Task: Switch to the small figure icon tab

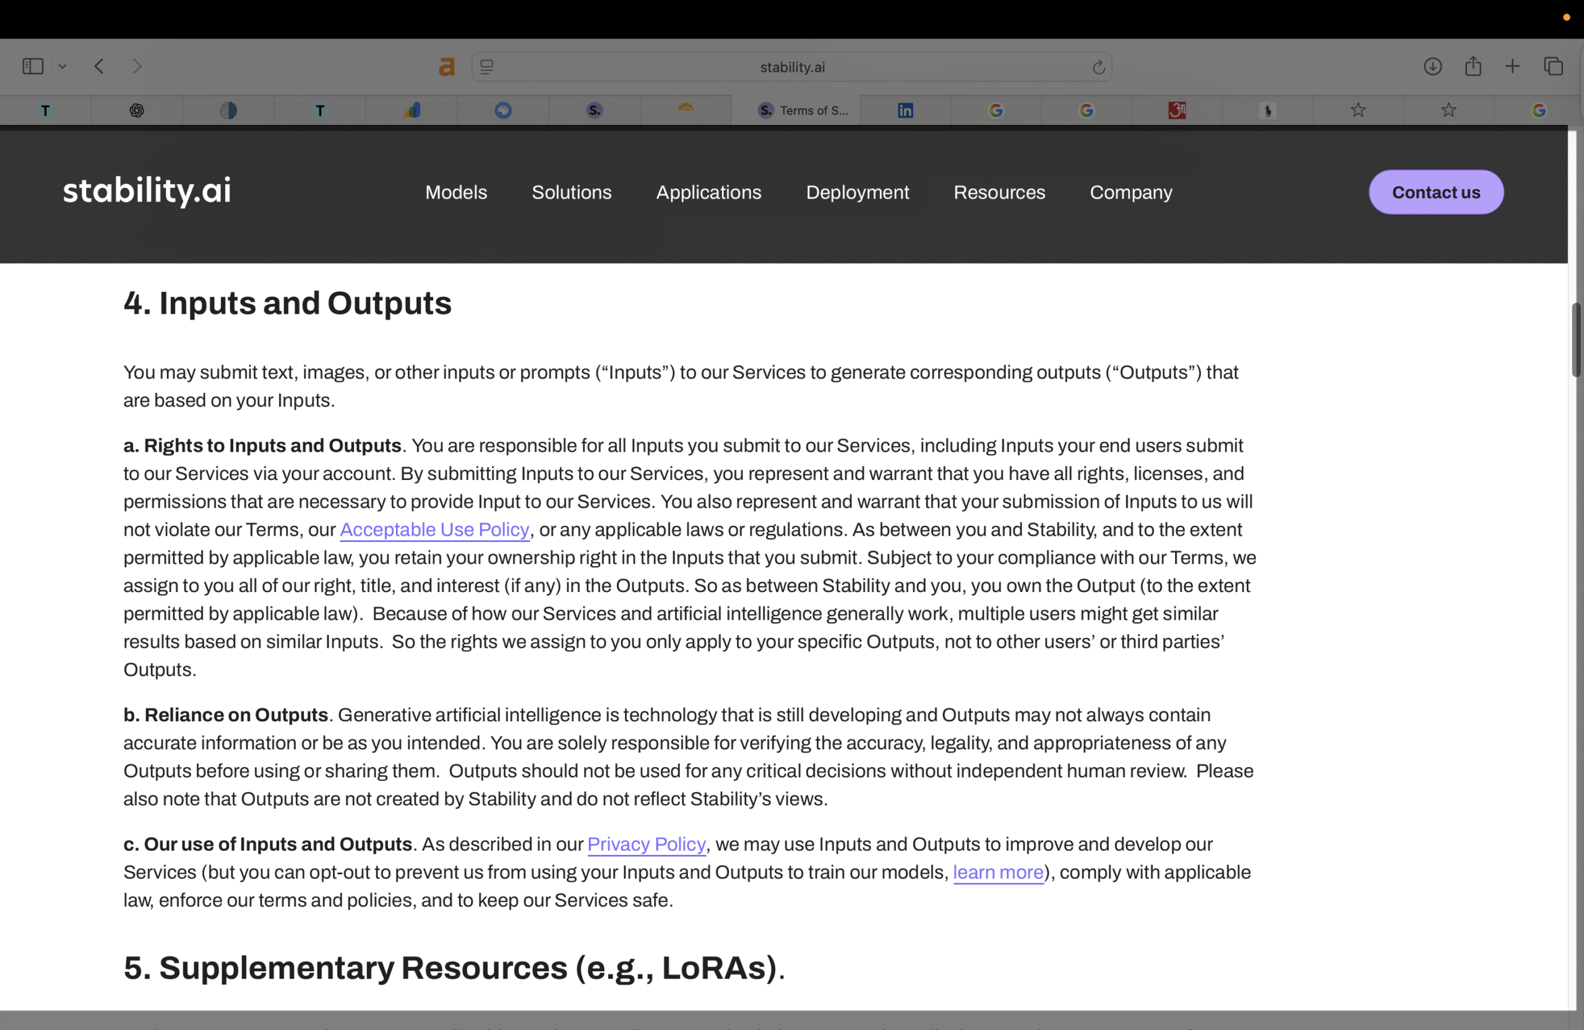Action: click(1268, 111)
